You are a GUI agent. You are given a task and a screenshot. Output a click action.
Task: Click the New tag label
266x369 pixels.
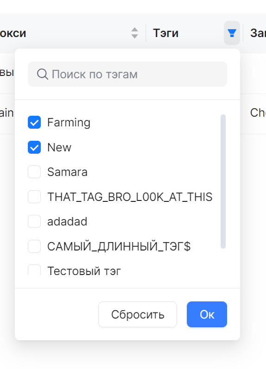click(59, 148)
